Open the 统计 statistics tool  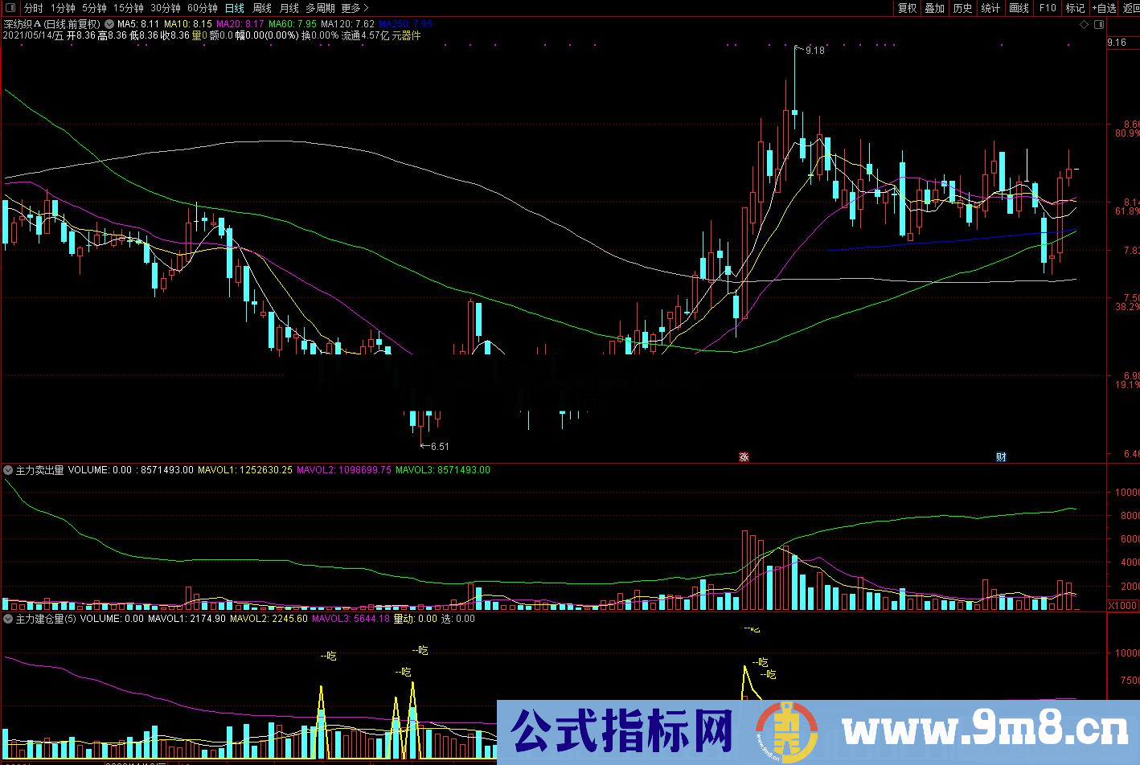pos(990,8)
